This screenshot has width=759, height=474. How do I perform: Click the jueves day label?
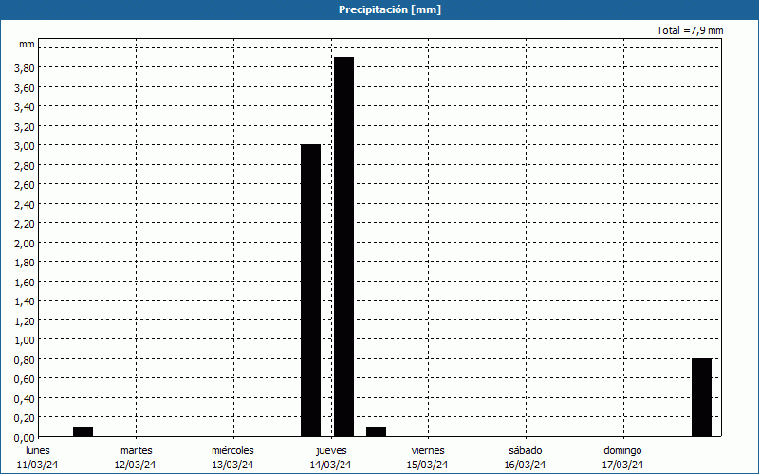(331, 451)
